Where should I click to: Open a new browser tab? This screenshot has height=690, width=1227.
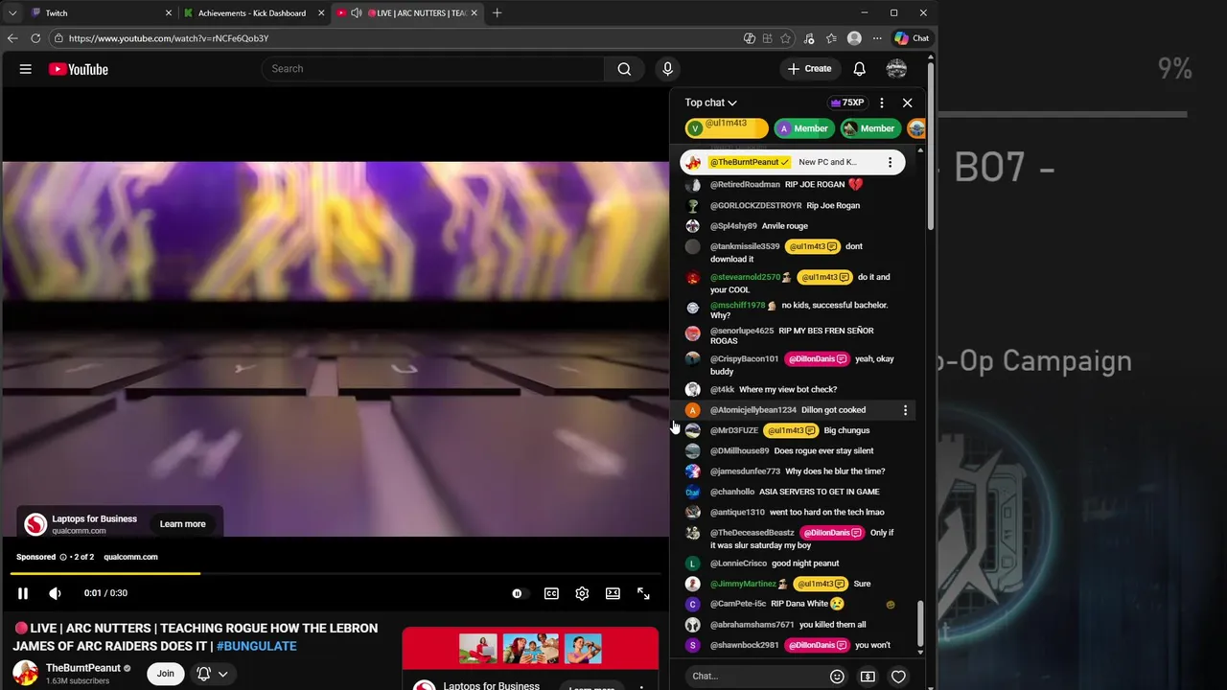pos(497,13)
